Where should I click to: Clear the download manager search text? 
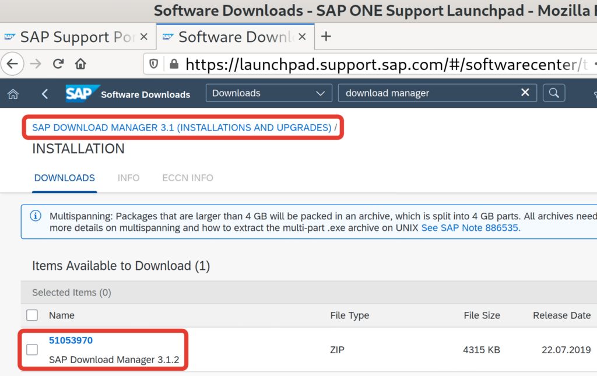point(525,93)
